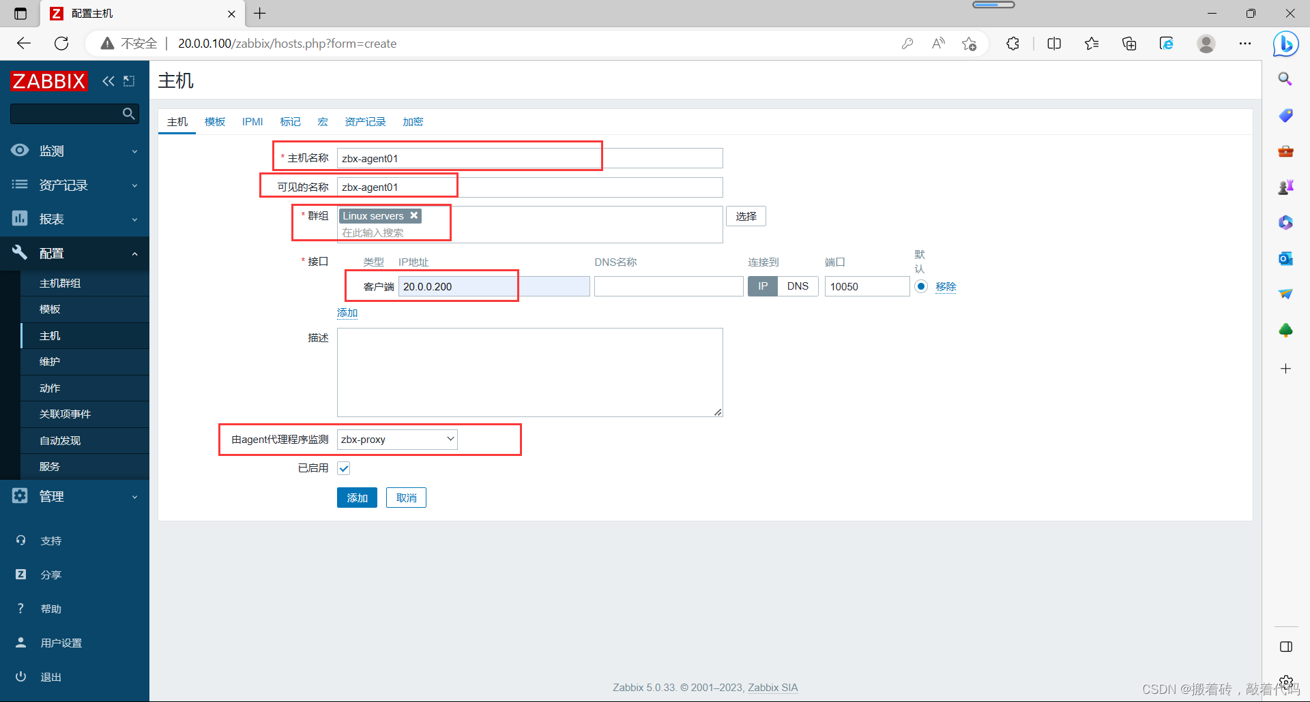1310x702 pixels.
Task: Switch interface connection to IP
Action: click(763, 286)
